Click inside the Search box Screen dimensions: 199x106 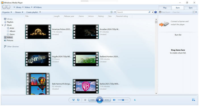point(132,12)
